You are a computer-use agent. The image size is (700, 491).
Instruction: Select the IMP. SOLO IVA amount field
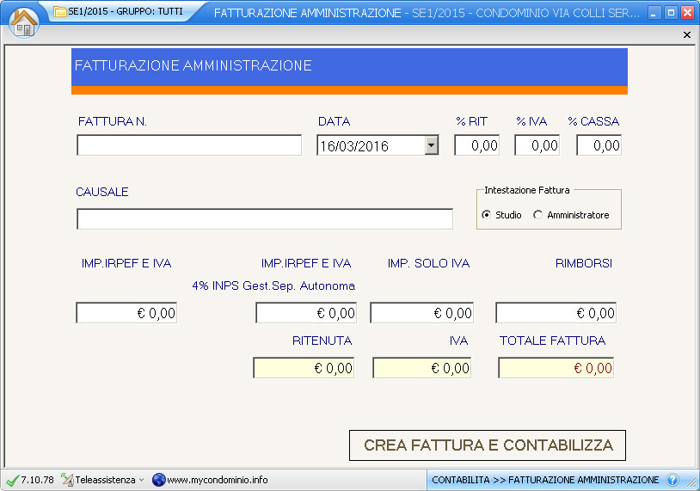[x=421, y=313]
